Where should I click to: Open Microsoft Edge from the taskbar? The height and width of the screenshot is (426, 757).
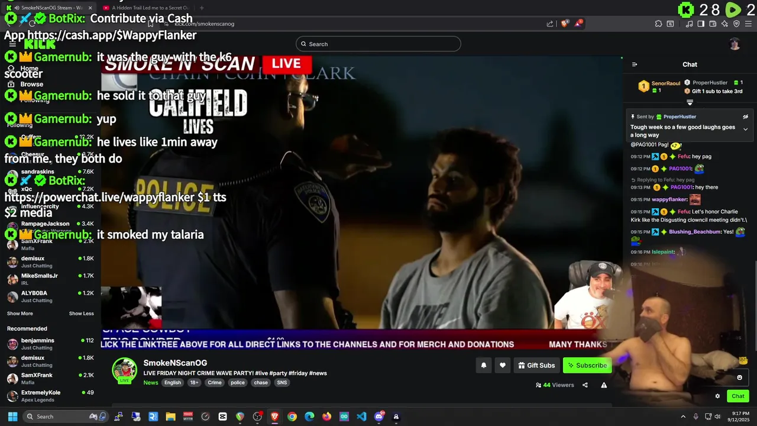click(309, 417)
